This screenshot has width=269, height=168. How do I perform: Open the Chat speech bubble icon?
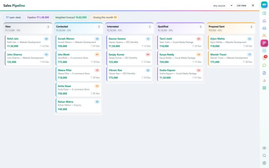tap(264, 65)
